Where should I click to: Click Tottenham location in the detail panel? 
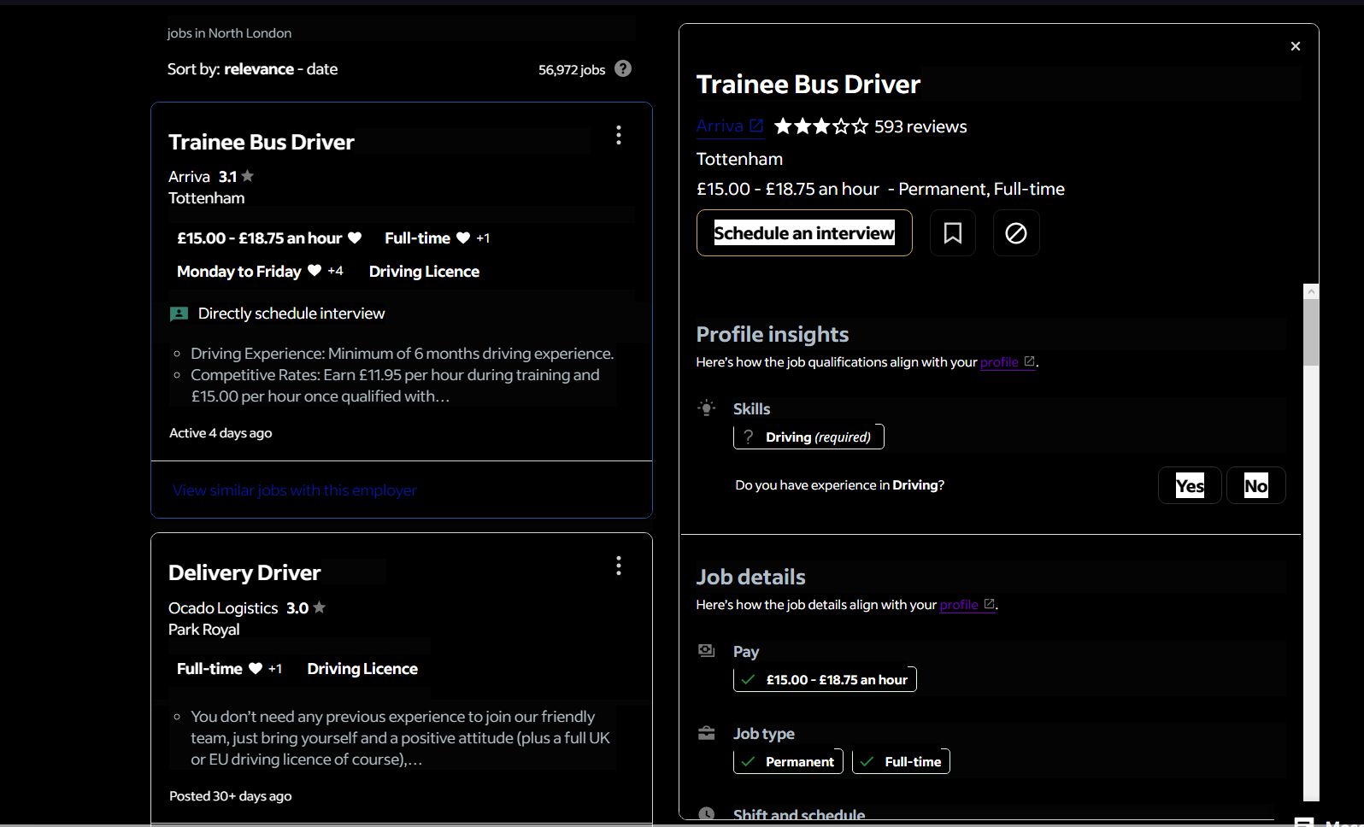point(739,159)
